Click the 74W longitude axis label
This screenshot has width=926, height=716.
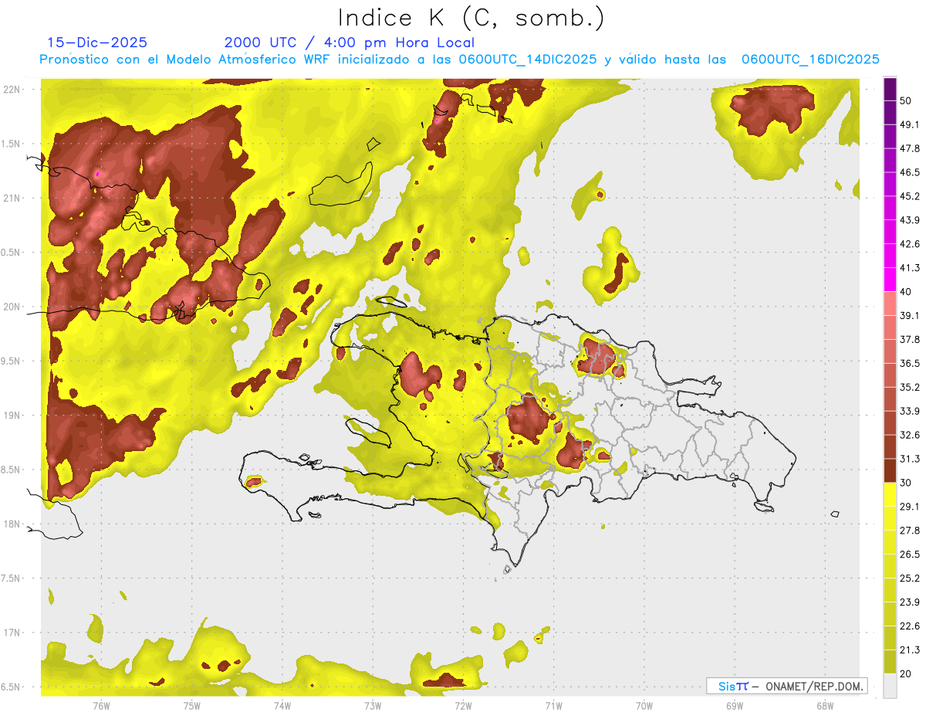click(282, 704)
